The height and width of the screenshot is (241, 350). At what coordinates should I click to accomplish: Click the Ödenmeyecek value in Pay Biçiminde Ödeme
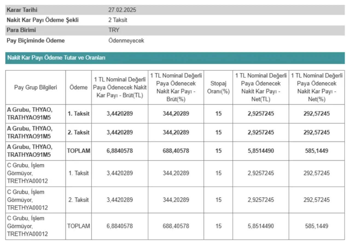click(x=126, y=41)
